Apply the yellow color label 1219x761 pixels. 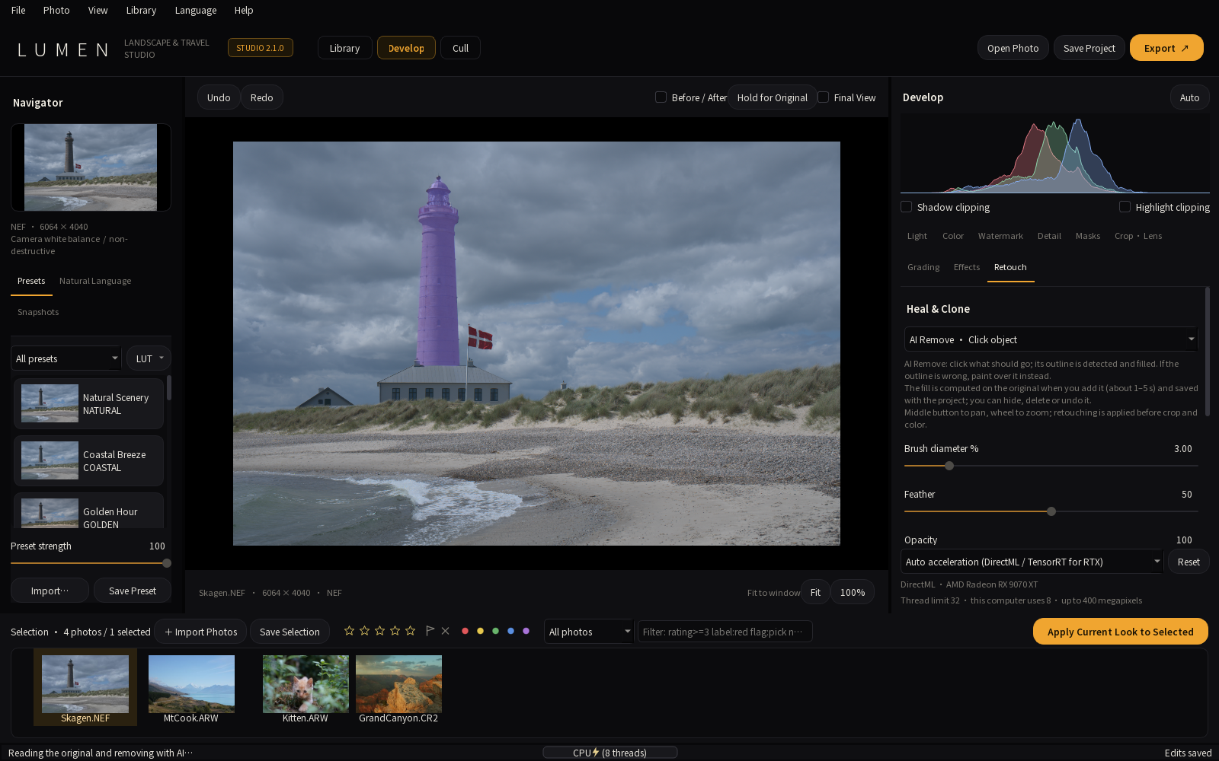[480, 631]
